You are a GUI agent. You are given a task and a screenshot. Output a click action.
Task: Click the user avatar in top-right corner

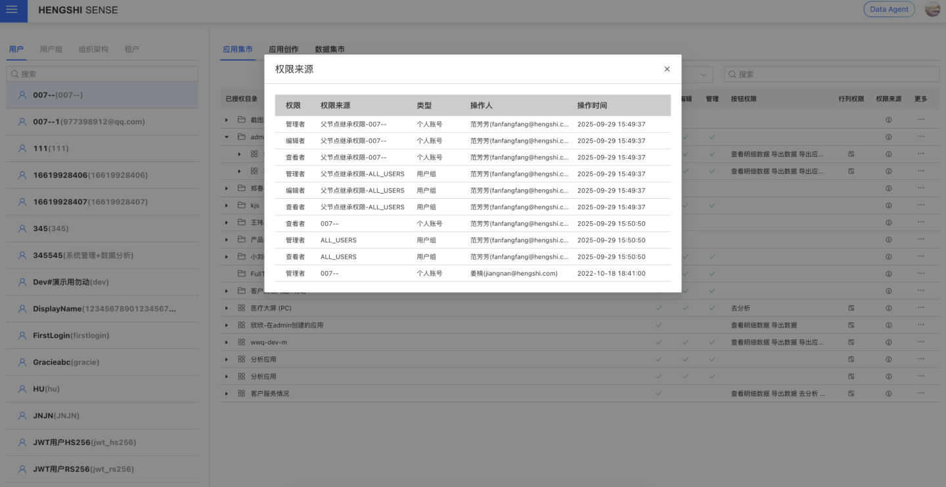coord(932,9)
